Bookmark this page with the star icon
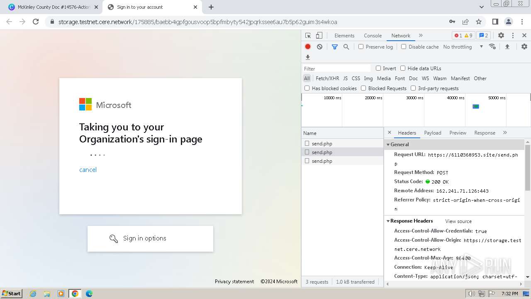The height and width of the screenshot is (299, 531). pos(479,22)
